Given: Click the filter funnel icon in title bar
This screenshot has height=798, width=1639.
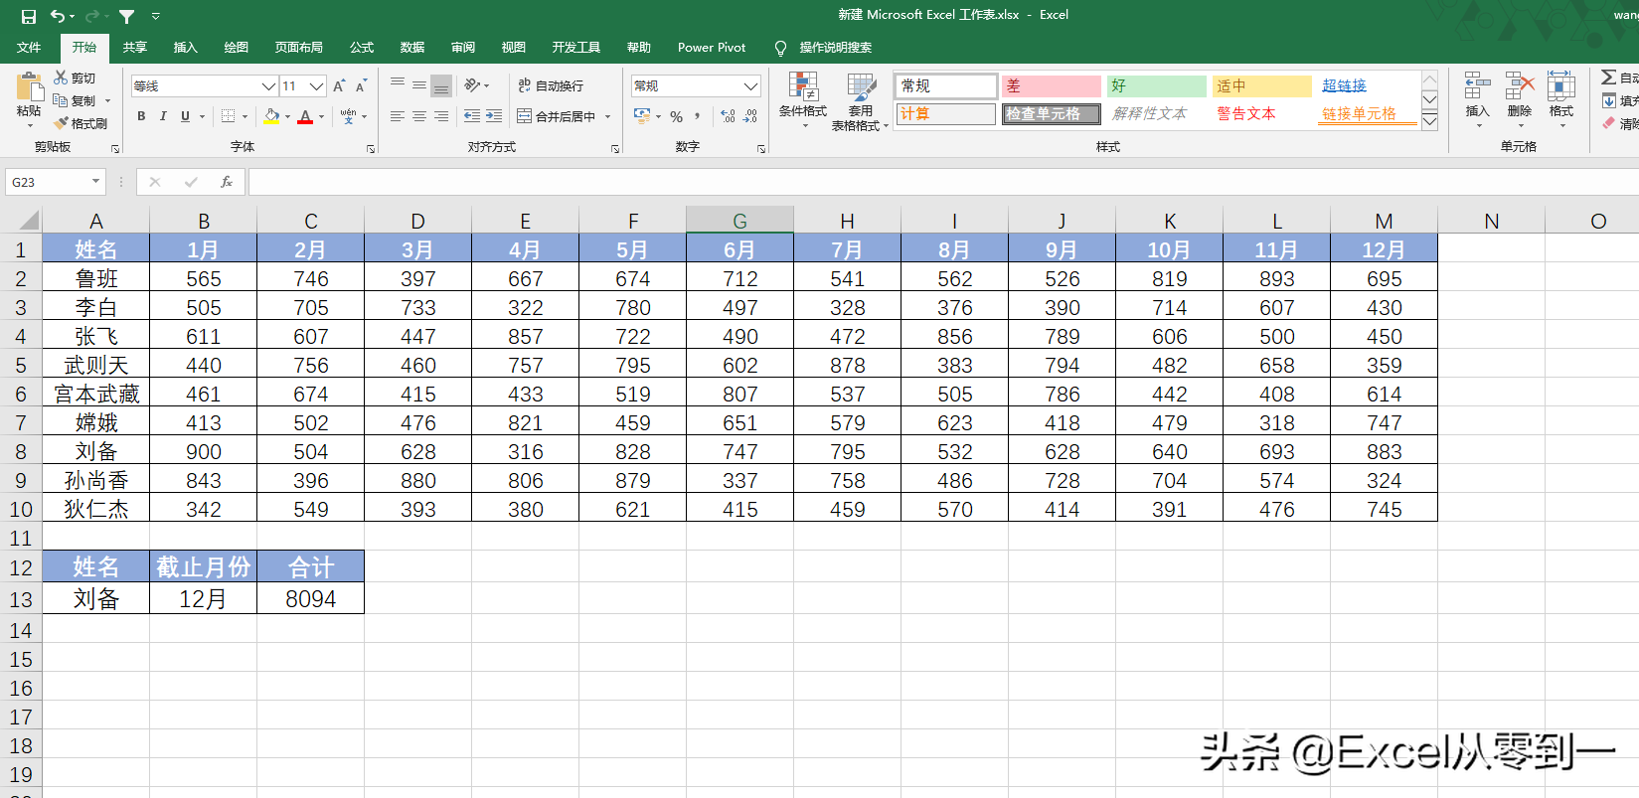Looking at the screenshot, I should click(127, 16).
